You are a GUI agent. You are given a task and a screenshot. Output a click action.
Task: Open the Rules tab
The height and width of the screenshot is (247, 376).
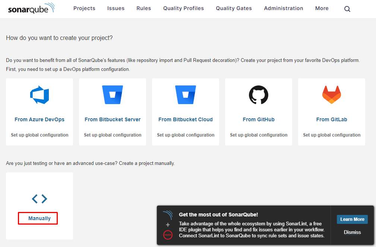point(144,8)
